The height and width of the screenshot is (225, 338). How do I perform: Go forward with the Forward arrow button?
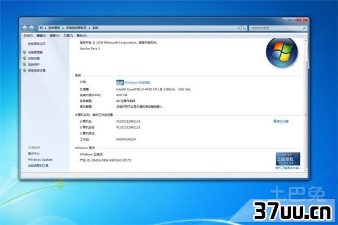32,28
